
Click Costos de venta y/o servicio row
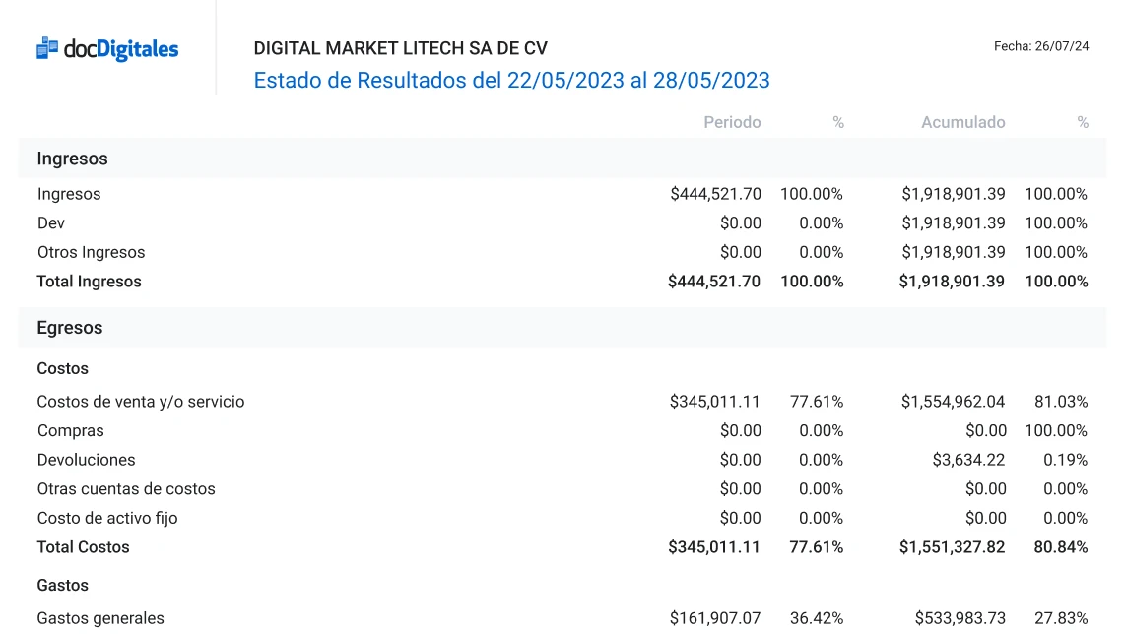(x=140, y=402)
